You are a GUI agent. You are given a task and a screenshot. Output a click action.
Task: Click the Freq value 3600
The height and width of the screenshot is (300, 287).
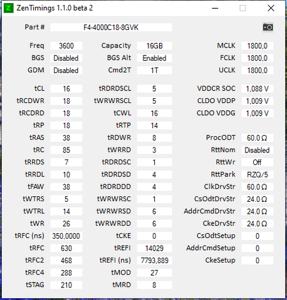(66, 46)
